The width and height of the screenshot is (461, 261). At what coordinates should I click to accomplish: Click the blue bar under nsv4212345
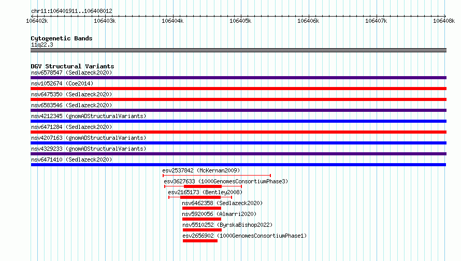238,121
